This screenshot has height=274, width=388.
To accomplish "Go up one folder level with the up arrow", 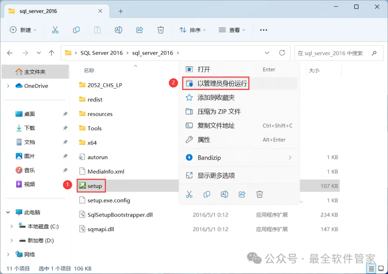I will [51, 53].
